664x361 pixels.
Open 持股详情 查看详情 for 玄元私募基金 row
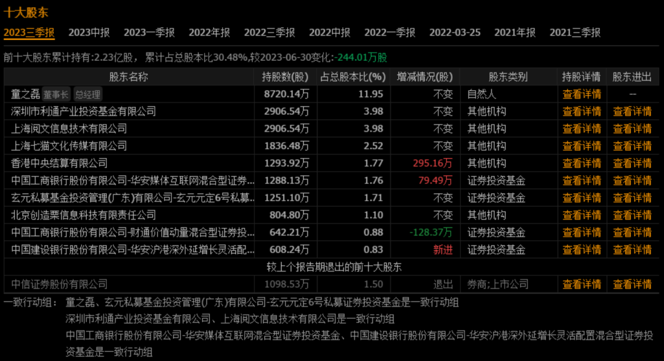point(582,198)
